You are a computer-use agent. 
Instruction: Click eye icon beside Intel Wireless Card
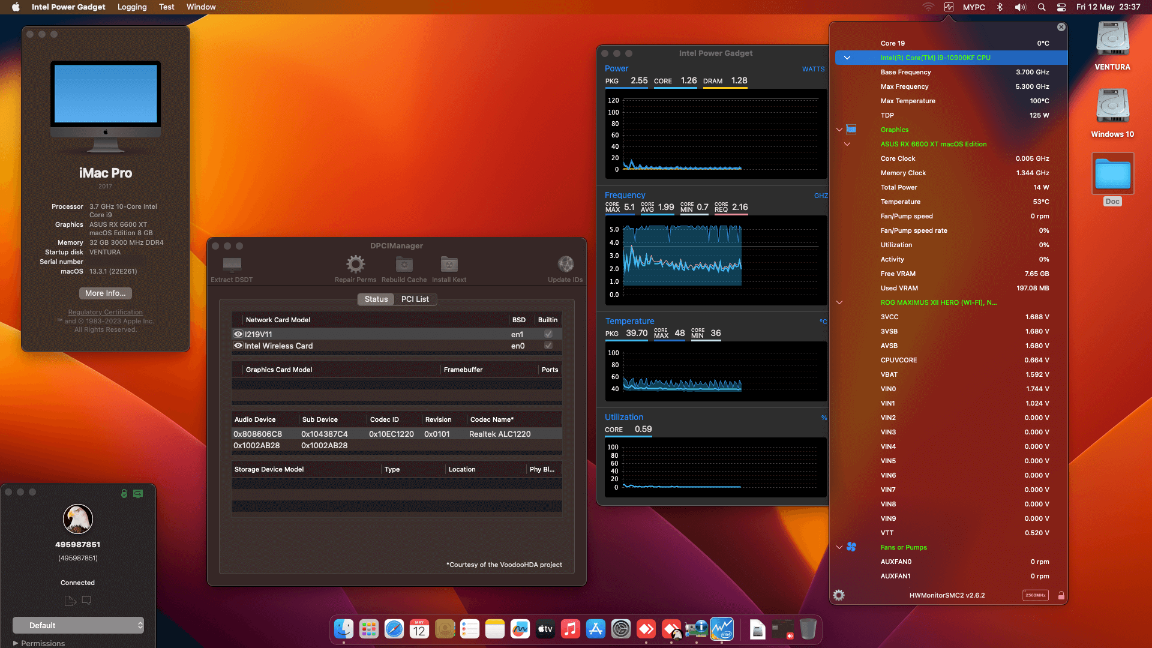pyautogui.click(x=238, y=346)
